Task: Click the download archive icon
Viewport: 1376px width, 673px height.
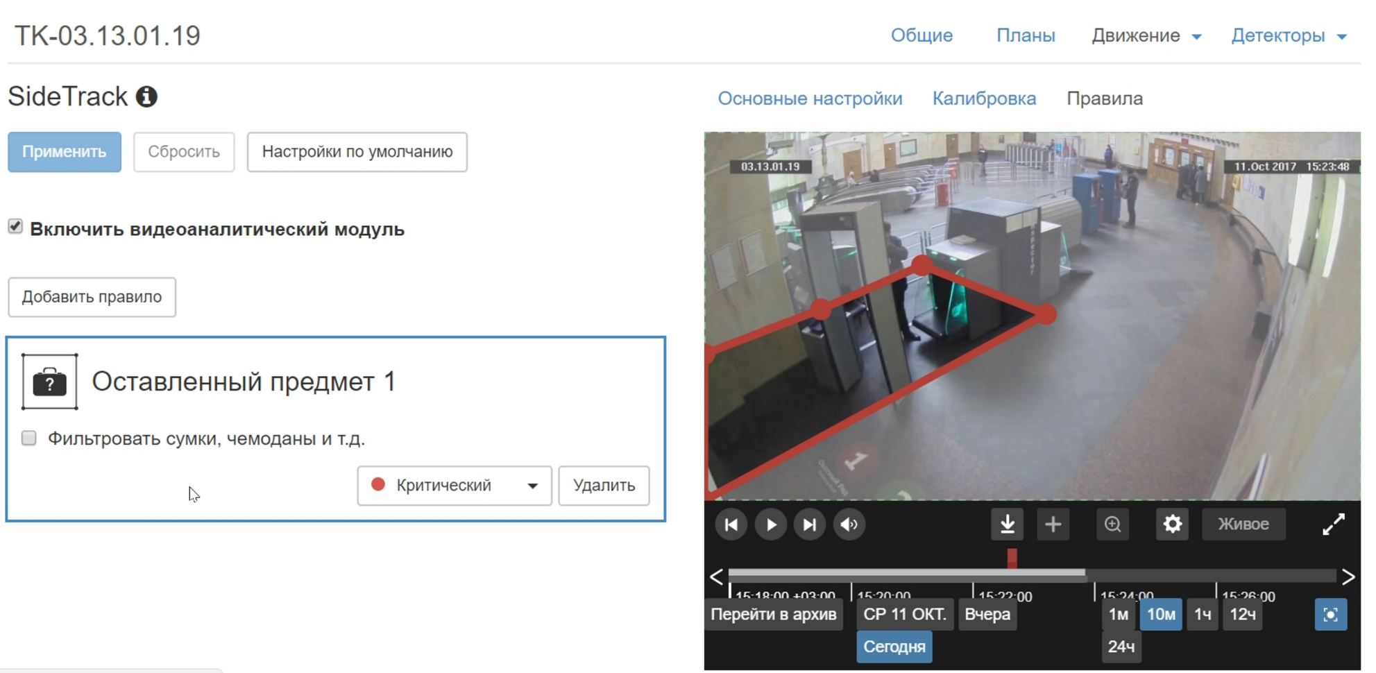Action: click(1008, 525)
